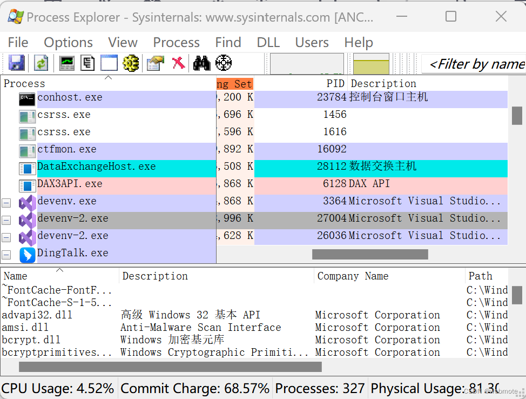The width and height of the screenshot is (526, 399).
Task: Collapse the devenv.exe process tree
Action: (x=6, y=203)
